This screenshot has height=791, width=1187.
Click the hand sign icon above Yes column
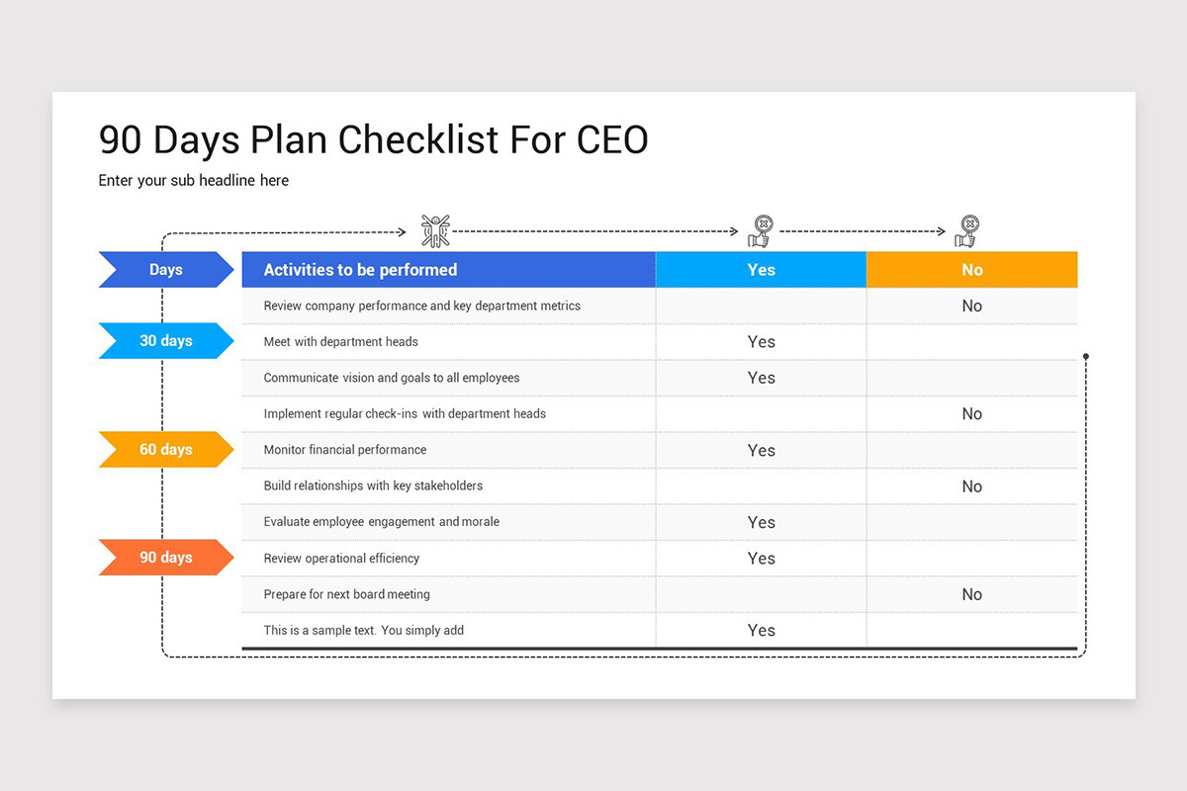pyautogui.click(x=760, y=231)
